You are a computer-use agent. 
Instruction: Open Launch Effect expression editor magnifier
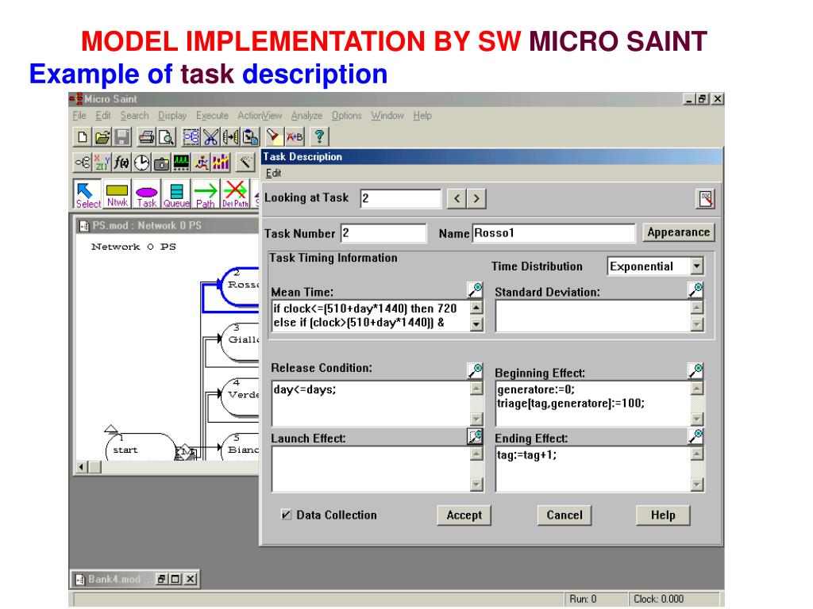[475, 437]
